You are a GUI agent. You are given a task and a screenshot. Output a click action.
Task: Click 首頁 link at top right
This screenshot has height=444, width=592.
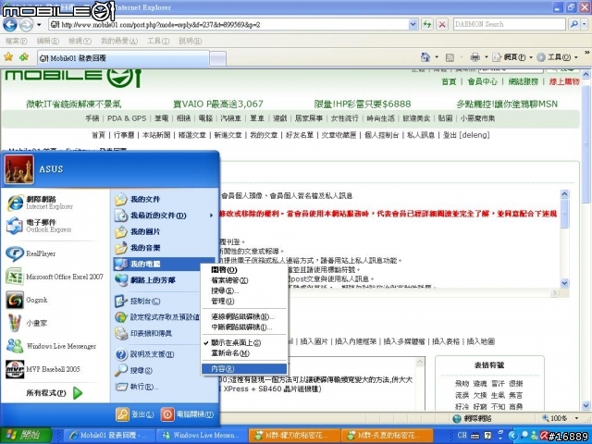pyautogui.click(x=449, y=81)
